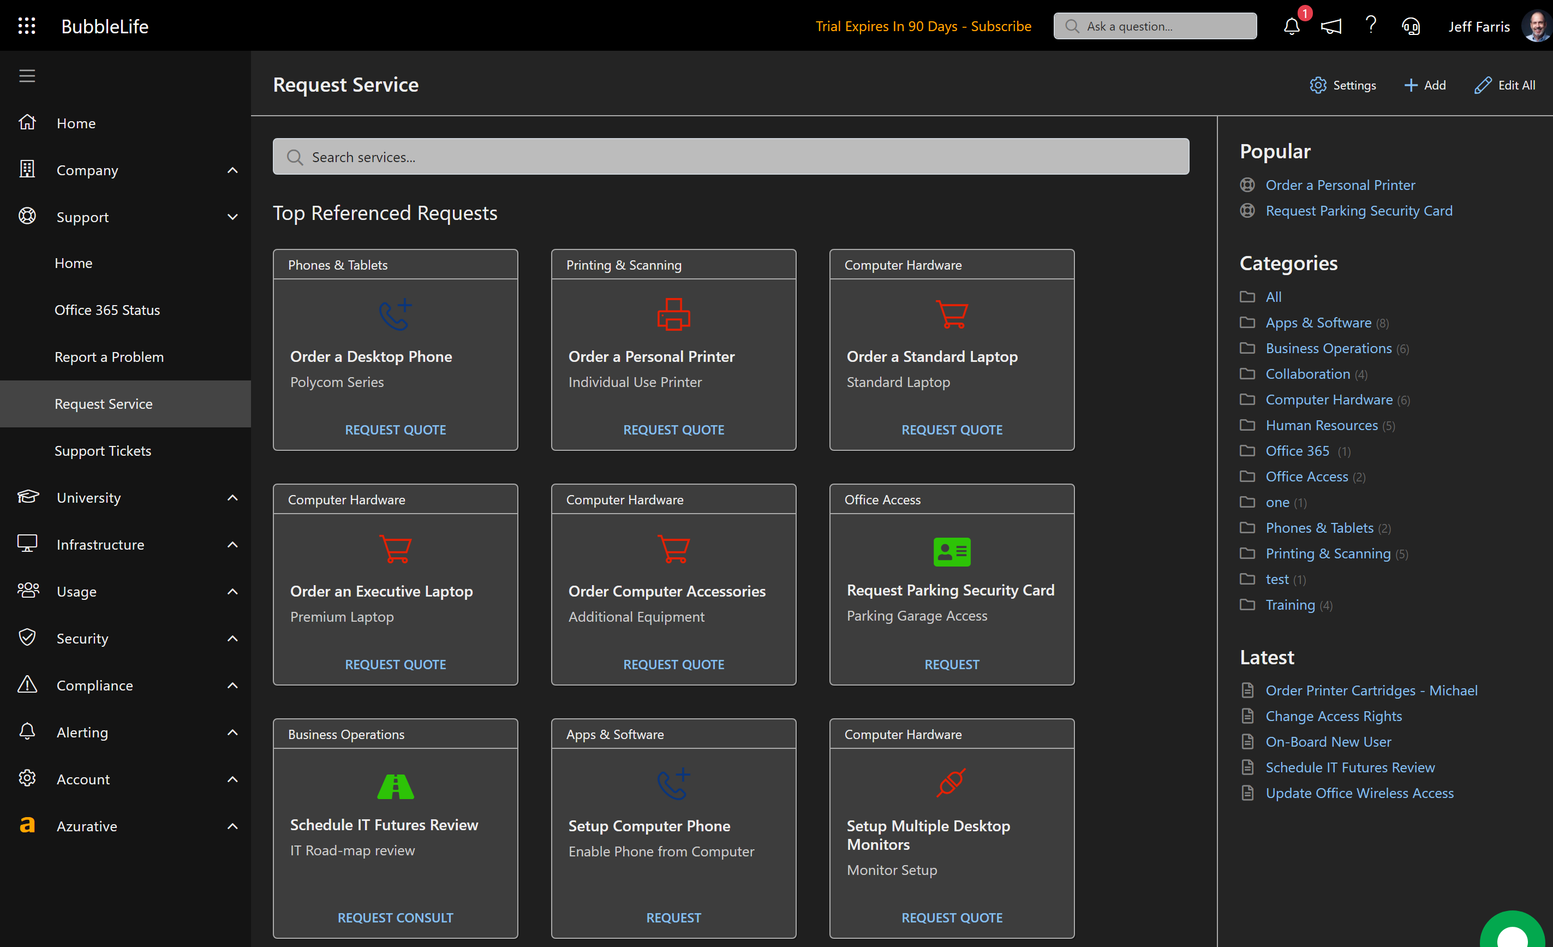Click Request on Setup Computer Phone card
The width and height of the screenshot is (1553, 947).
tap(673, 918)
